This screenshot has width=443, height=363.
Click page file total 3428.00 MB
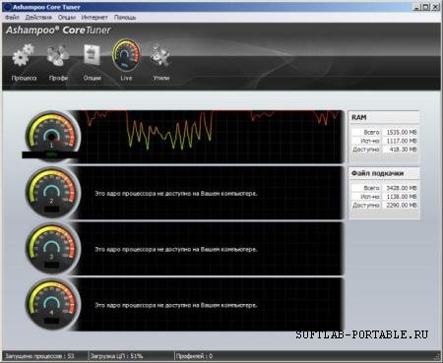click(x=401, y=188)
